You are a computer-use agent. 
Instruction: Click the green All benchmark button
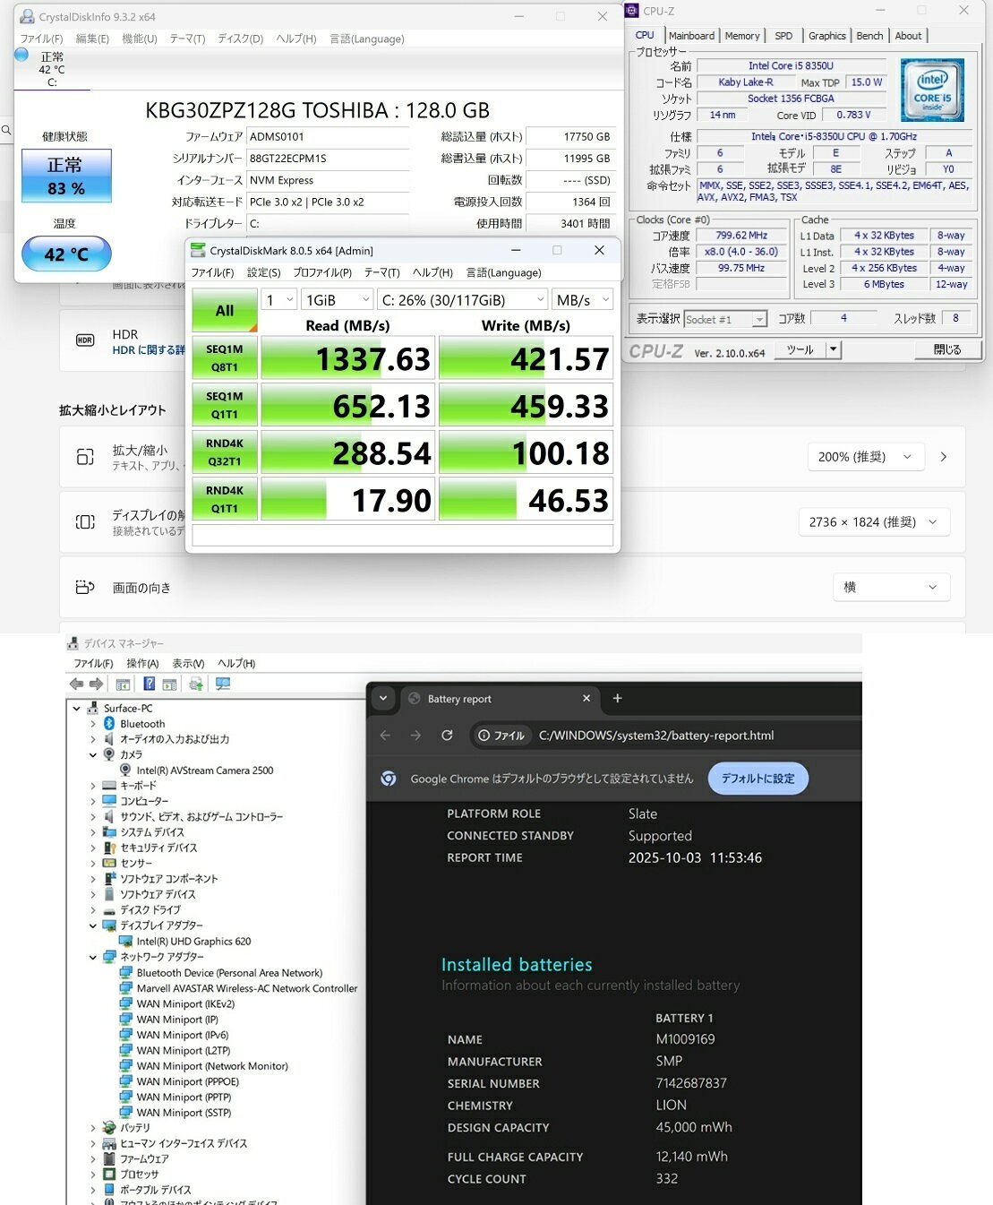point(225,311)
